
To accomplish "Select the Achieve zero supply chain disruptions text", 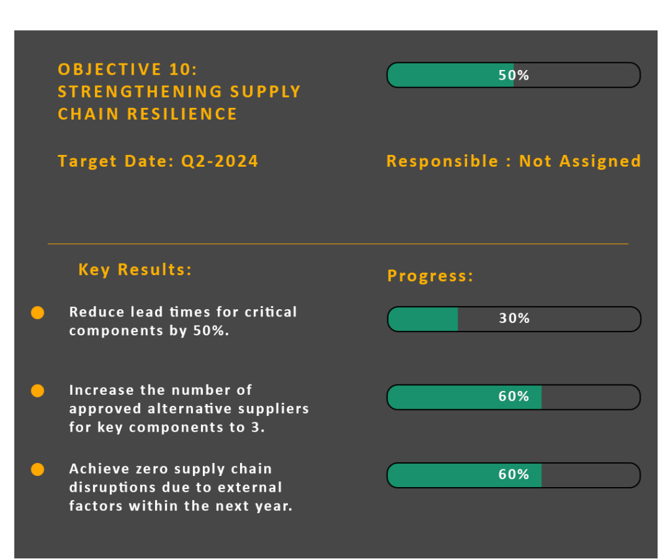I will click(181, 487).
